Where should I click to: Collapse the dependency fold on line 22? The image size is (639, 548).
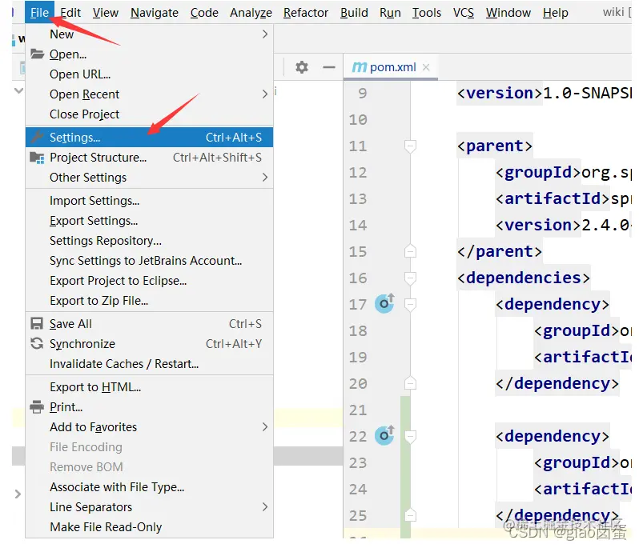click(410, 437)
